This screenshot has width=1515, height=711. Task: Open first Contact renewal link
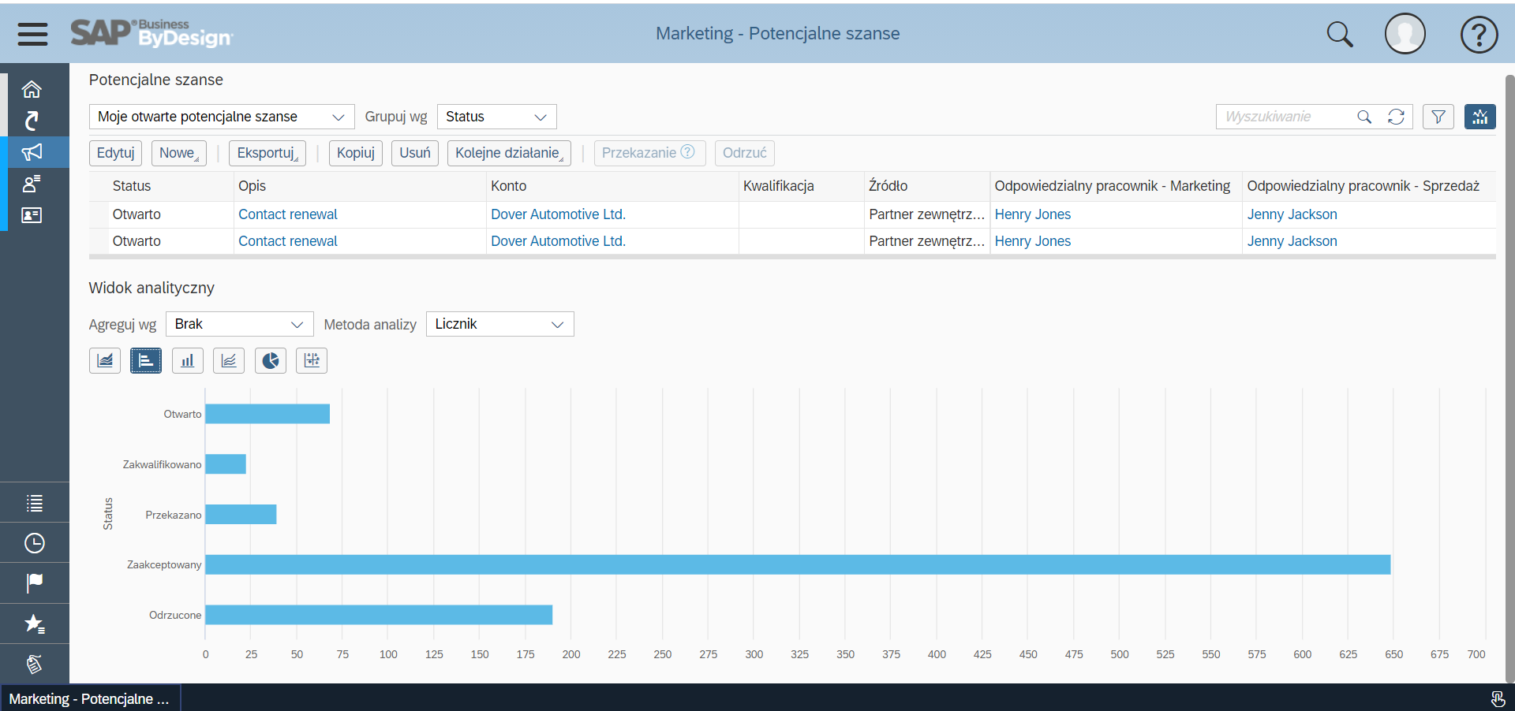click(288, 214)
